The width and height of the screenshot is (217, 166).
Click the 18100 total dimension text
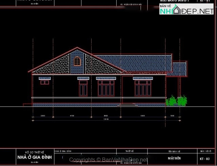[x=106, y=119]
